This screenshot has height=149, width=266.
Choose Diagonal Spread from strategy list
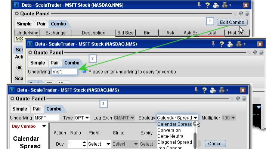pyautogui.click(x=174, y=142)
